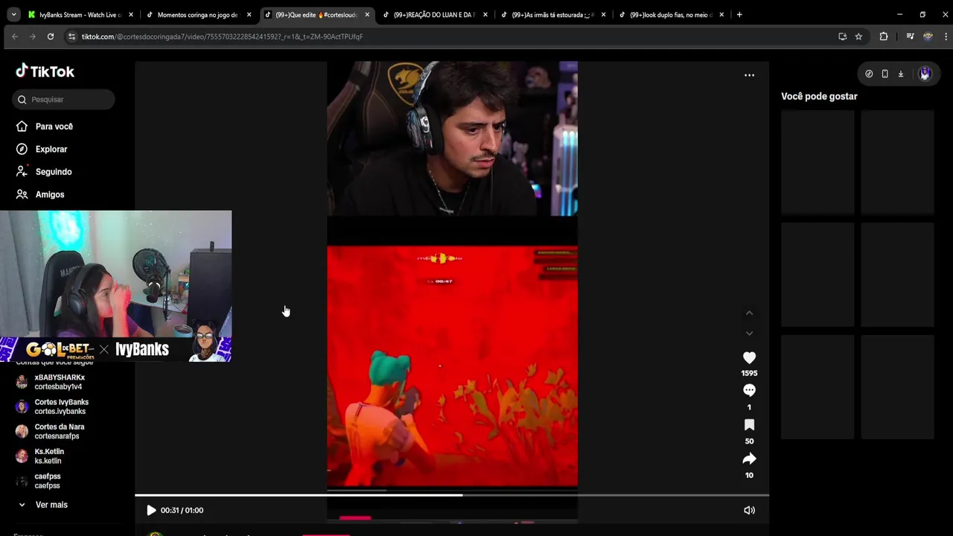Viewport: 953px width, 536px height.
Task: Open the browser profile avatar
Action: (x=928, y=36)
